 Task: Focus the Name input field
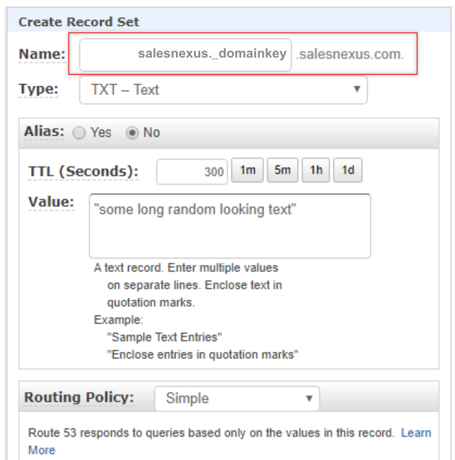coord(186,55)
